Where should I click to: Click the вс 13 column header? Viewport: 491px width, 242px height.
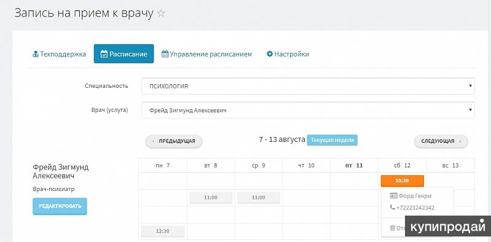coord(450,166)
